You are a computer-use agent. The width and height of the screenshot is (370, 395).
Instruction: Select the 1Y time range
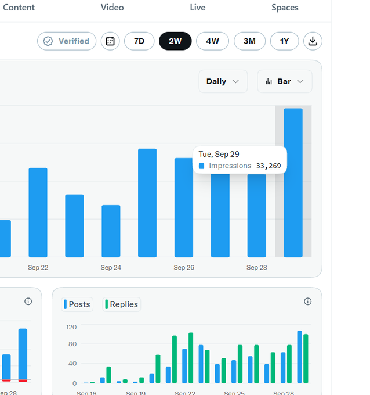tap(285, 41)
